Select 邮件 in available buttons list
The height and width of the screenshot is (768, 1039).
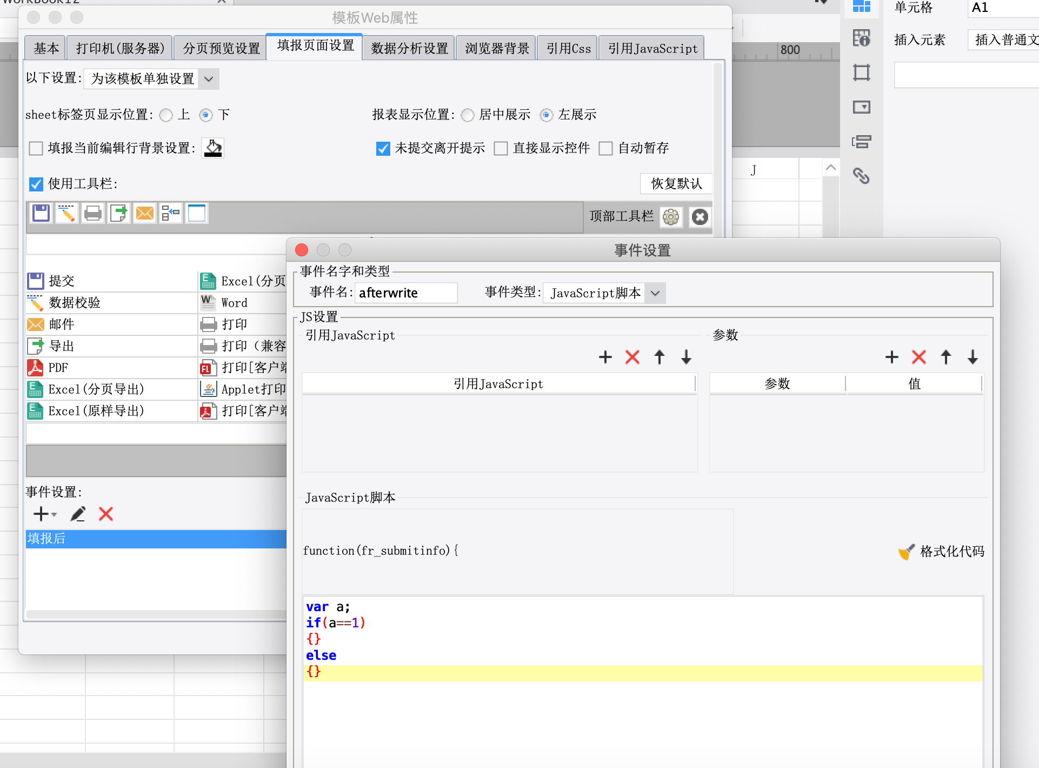[x=112, y=325]
